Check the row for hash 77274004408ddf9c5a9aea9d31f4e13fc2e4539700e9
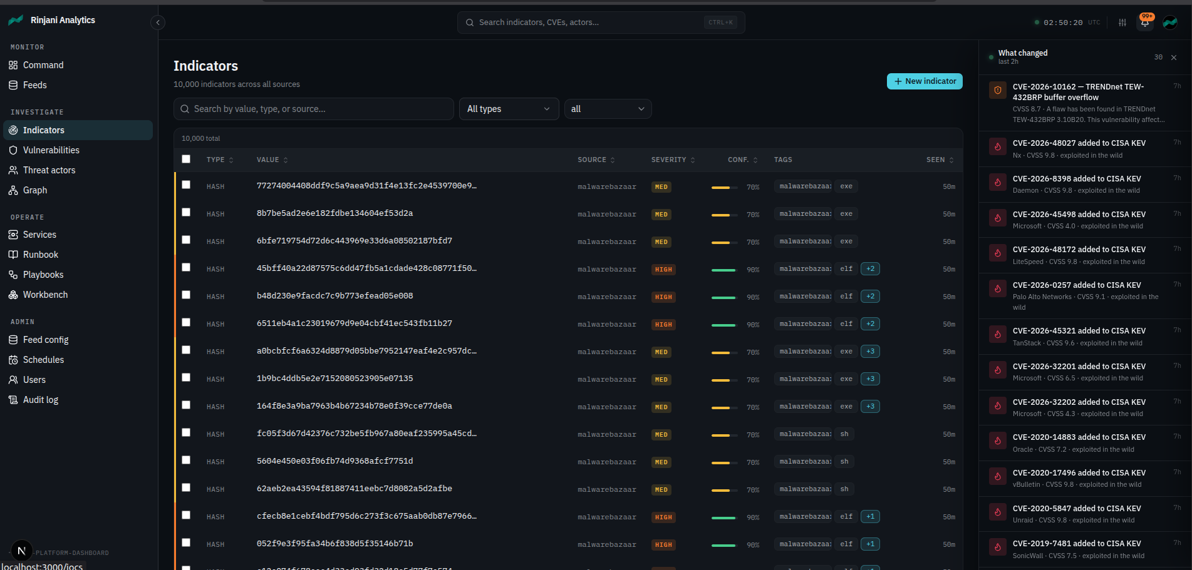The height and width of the screenshot is (570, 1192). click(186, 185)
